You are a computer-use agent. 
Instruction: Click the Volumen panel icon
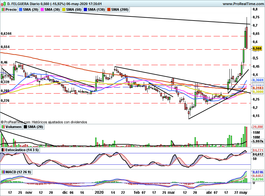[3, 127]
